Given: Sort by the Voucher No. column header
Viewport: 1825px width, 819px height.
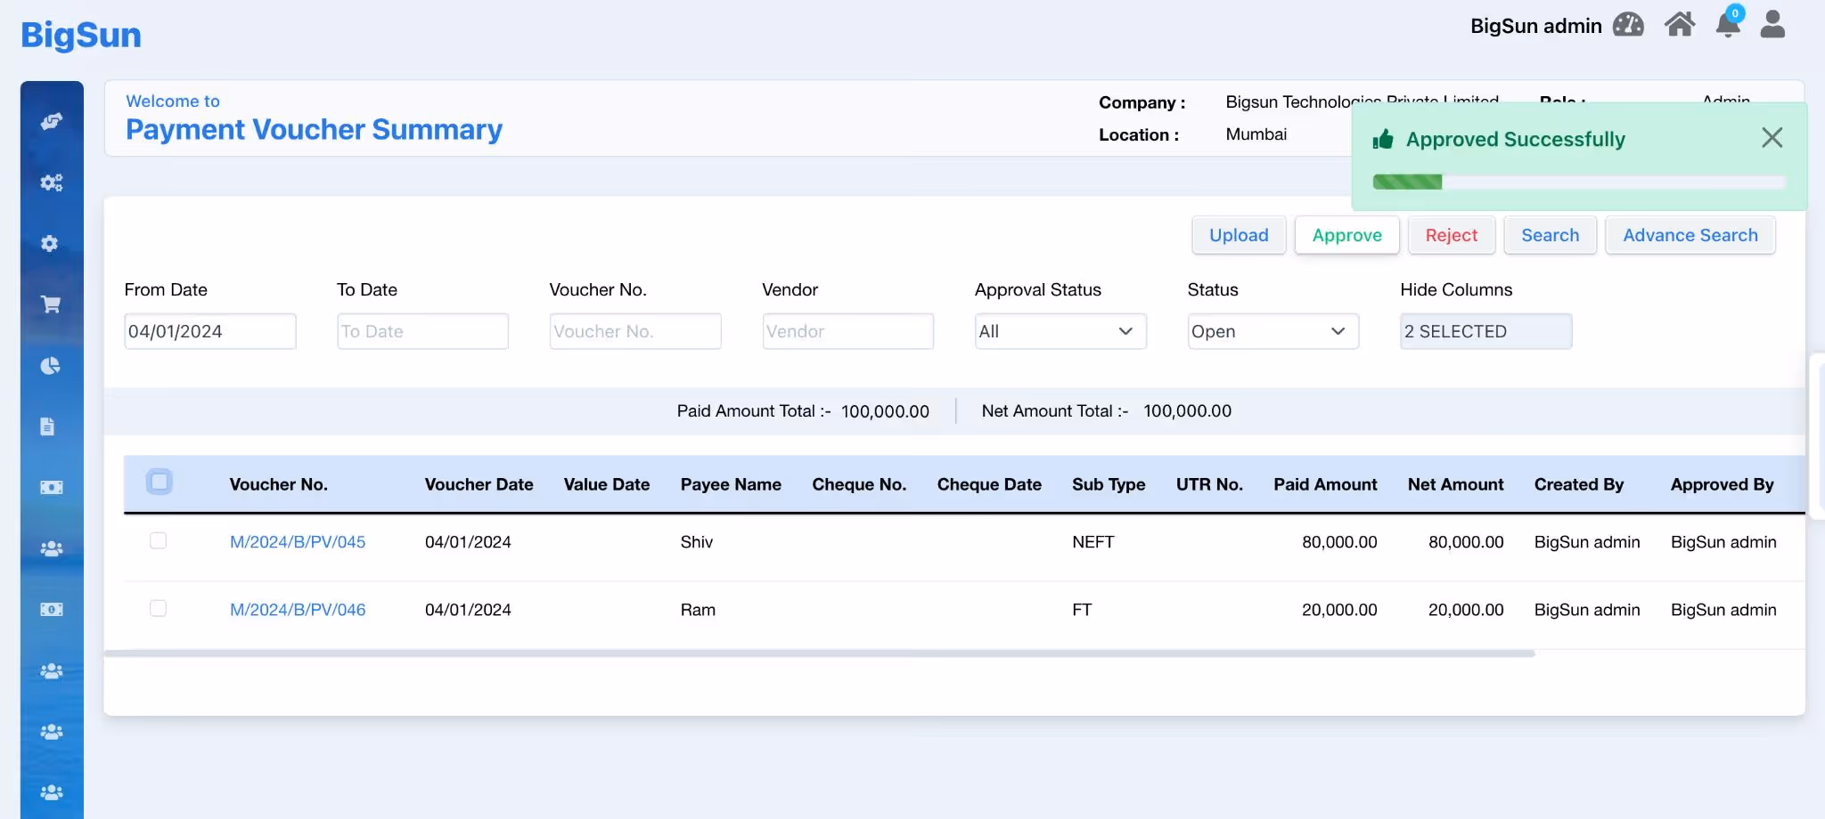Looking at the screenshot, I should tap(279, 484).
